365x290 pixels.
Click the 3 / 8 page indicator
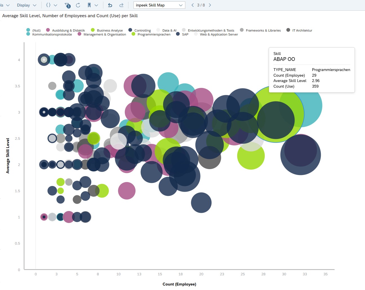[x=201, y=5]
